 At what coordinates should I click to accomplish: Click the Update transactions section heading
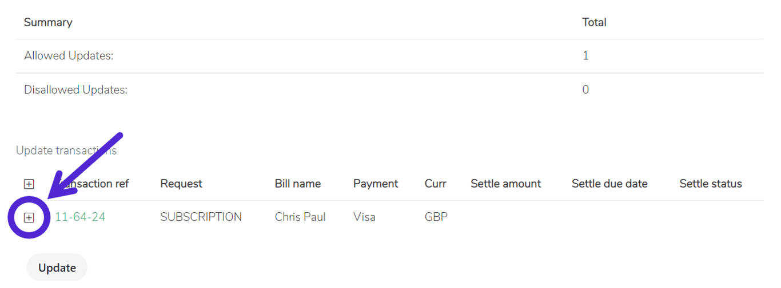point(66,151)
